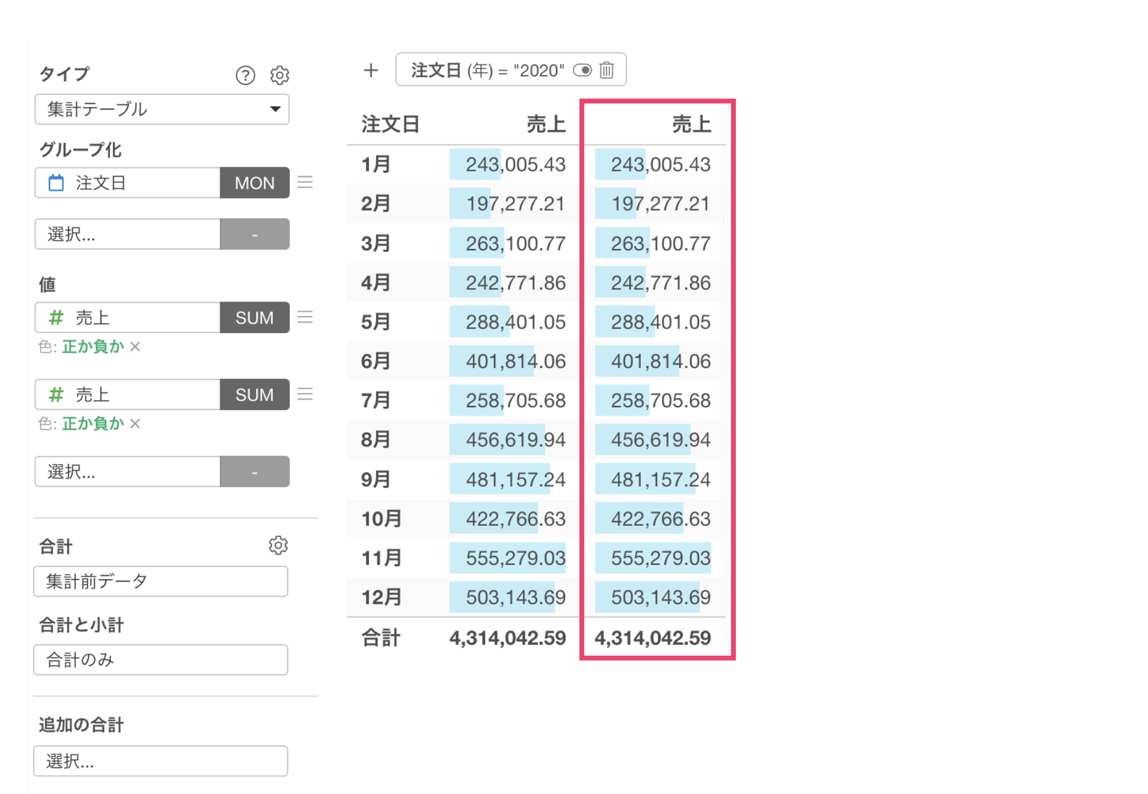Click the menu icon beside 注文日 MON

[305, 182]
